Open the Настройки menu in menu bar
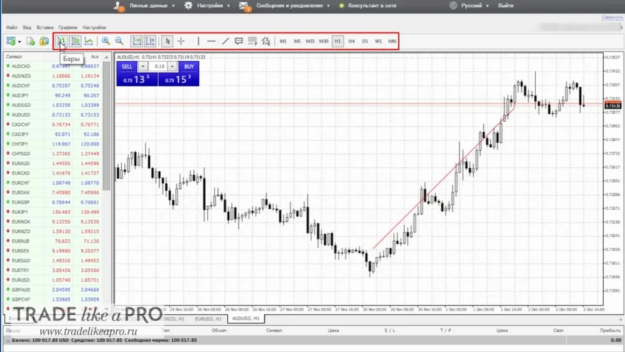The width and height of the screenshot is (625, 352). (94, 27)
